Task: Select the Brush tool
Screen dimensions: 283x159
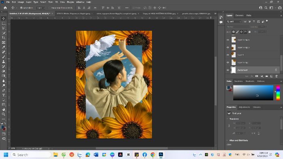Action: [3, 57]
